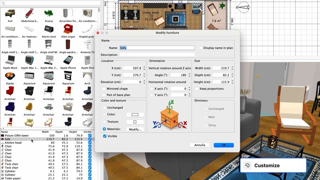Pick the Apple iPod icon
Screen dimensions: 320x180
(87, 60)
